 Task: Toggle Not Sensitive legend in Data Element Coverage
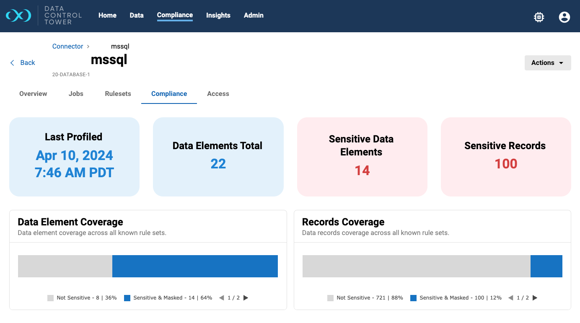[82, 298]
